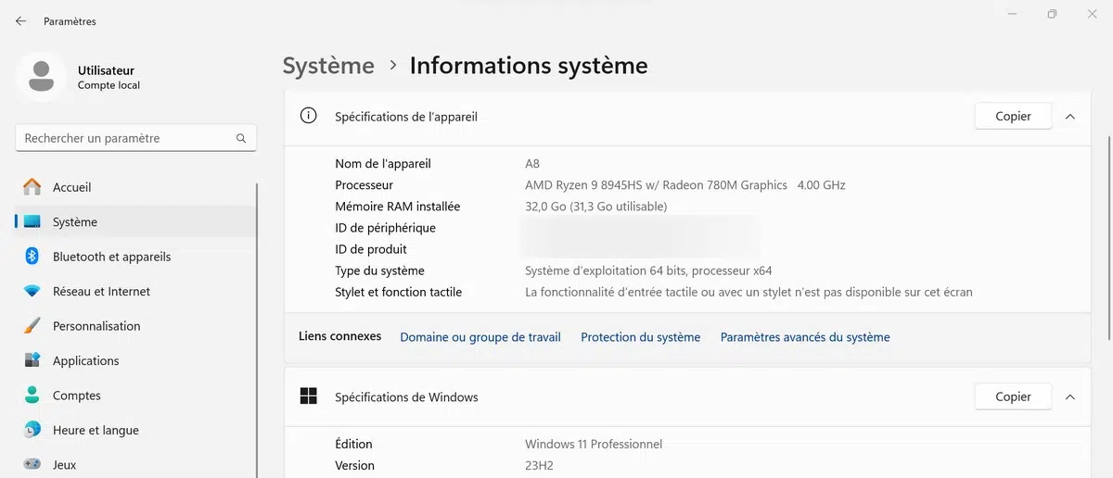The image size is (1113, 478).
Task: Select Système in the sidebar menu
Action: 75,222
